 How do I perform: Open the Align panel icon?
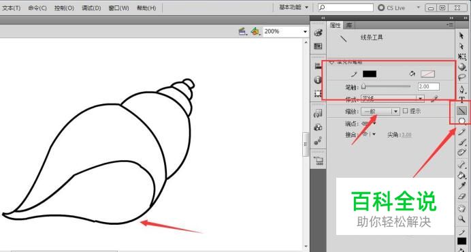click(x=318, y=66)
